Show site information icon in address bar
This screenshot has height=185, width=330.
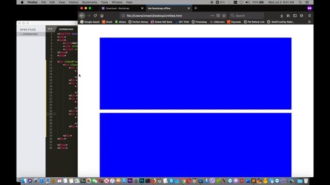(123, 16)
